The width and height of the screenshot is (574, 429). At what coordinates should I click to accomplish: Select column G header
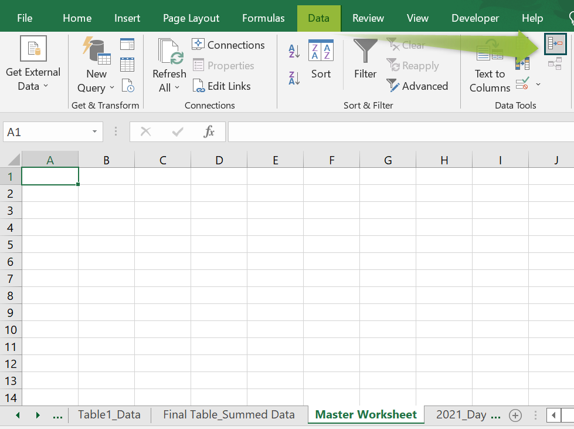click(388, 160)
